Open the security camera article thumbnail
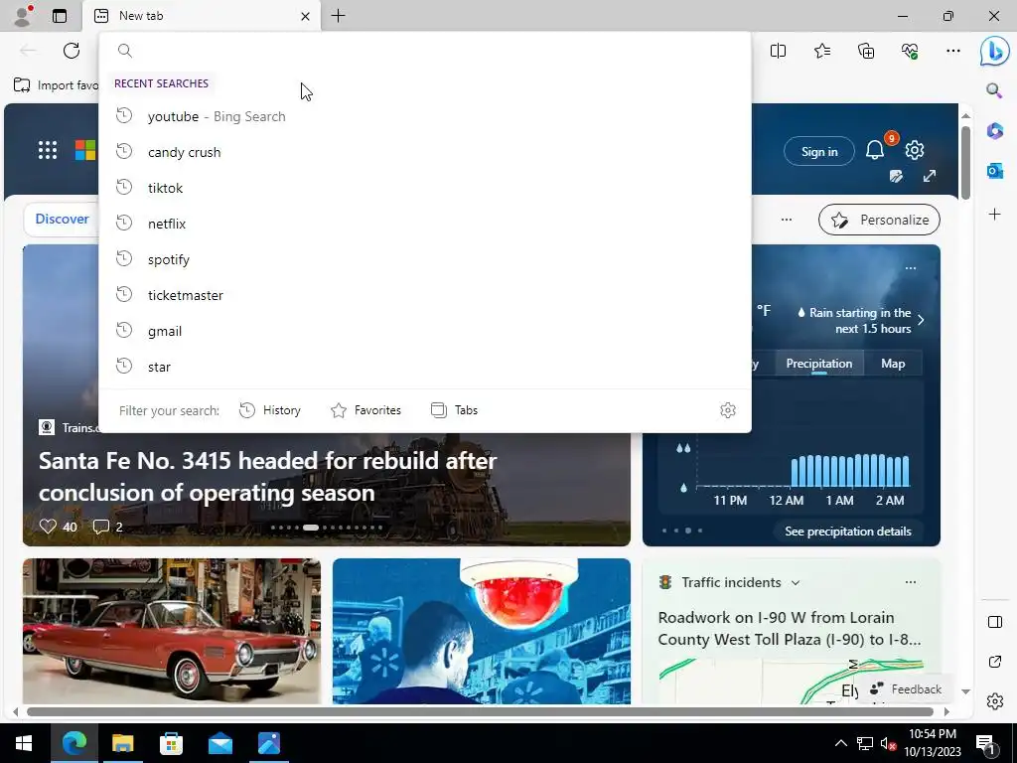Viewport: 1017px width, 763px height. 482,631
